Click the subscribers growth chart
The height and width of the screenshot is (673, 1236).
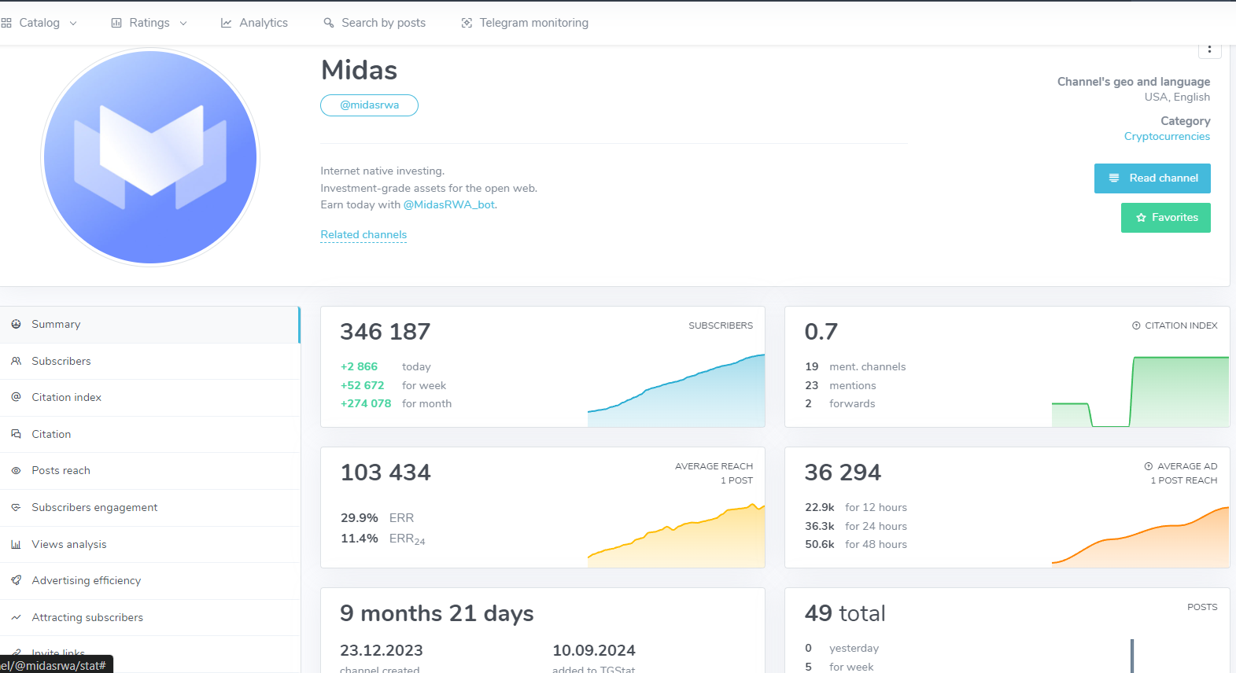click(676, 390)
